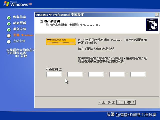The height and width of the screenshot is (120, 160).
Task: Click the third product key input box
Action: point(96,74)
